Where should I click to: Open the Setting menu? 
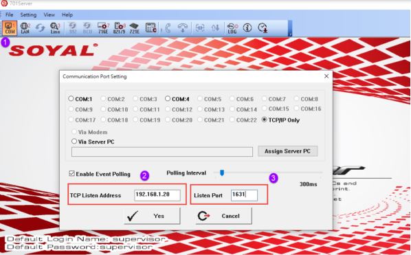point(28,14)
